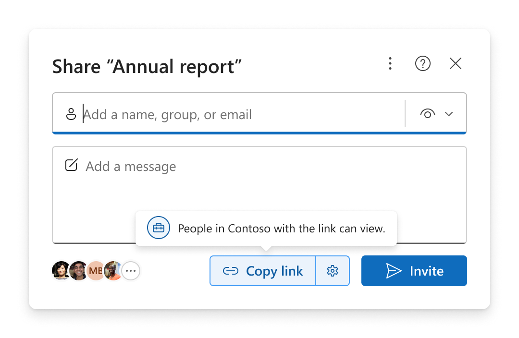
Task: Click the person icon in the name field
Action: click(71, 114)
